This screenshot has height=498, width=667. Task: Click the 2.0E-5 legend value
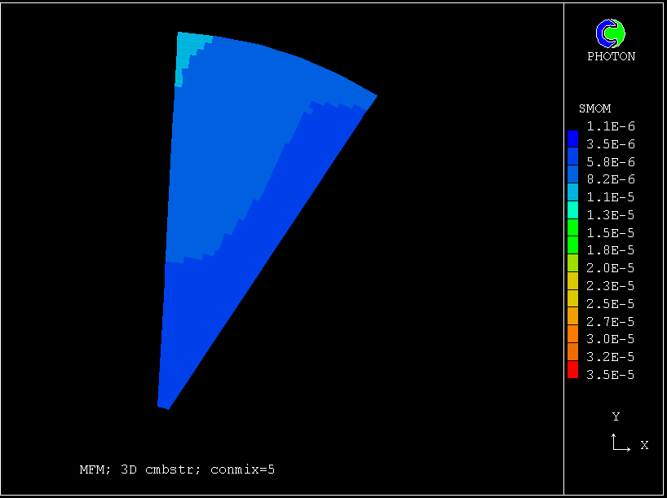(x=610, y=268)
